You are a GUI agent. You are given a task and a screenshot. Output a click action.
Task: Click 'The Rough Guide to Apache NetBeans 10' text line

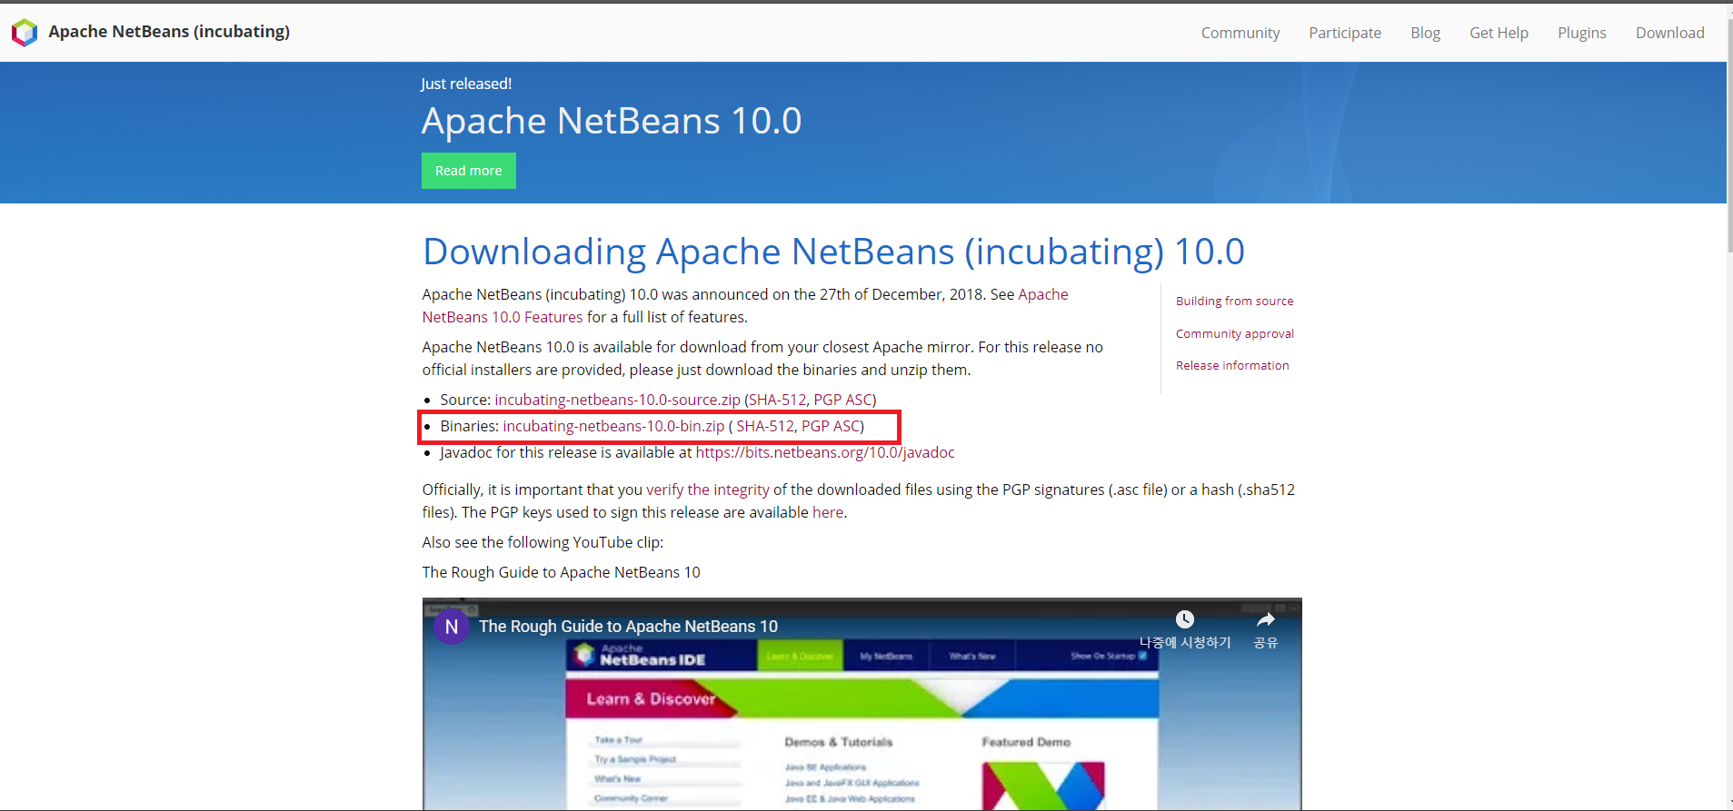click(x=561, y=572)
